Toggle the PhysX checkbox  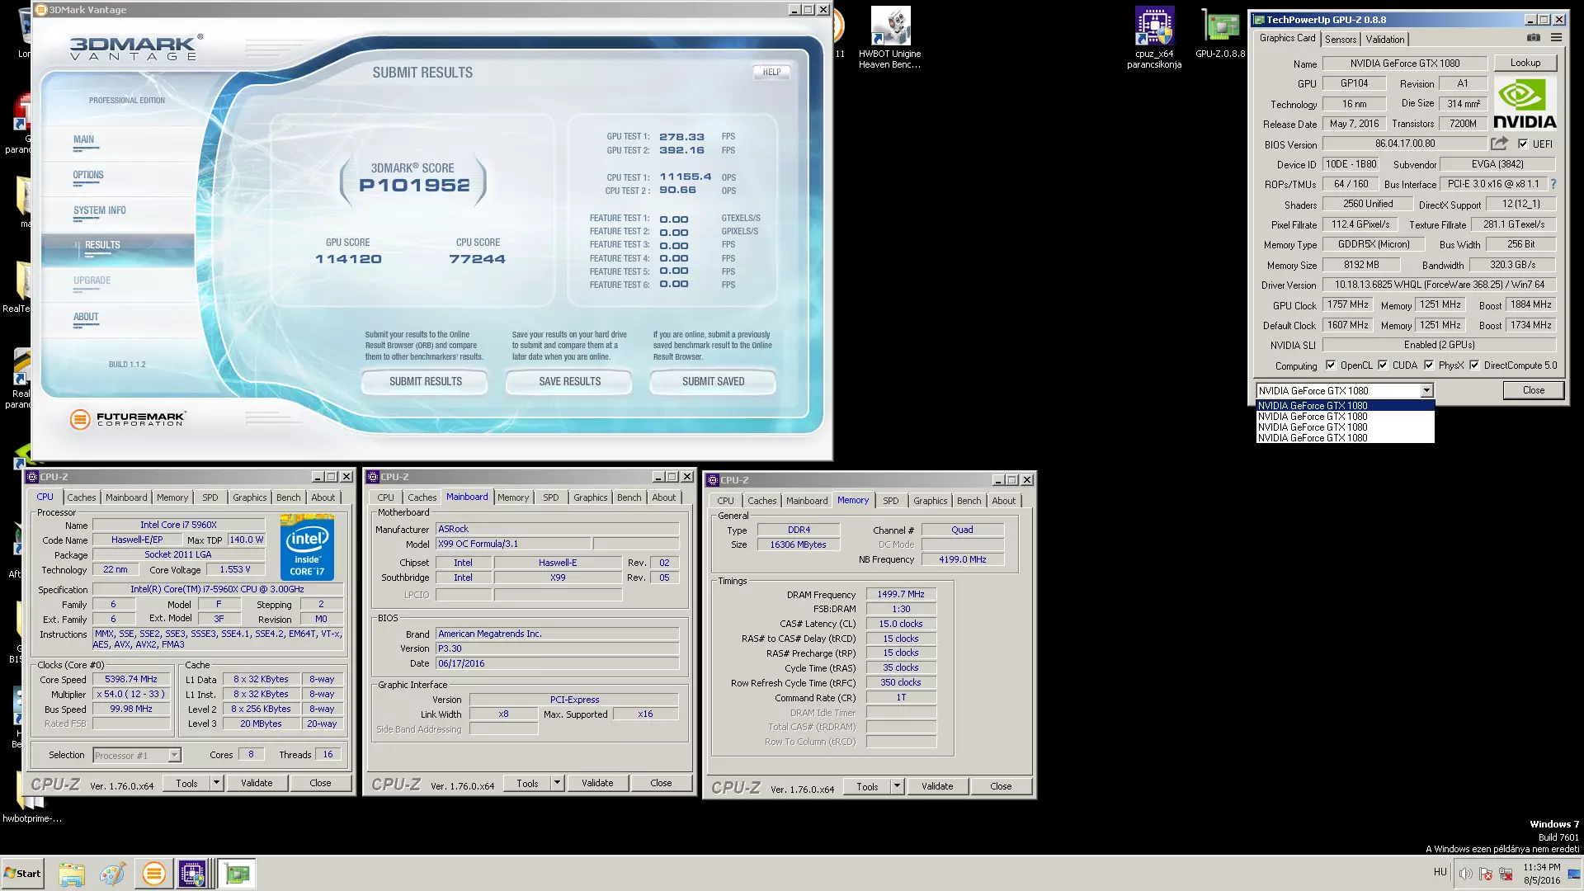click(1428, 365)
